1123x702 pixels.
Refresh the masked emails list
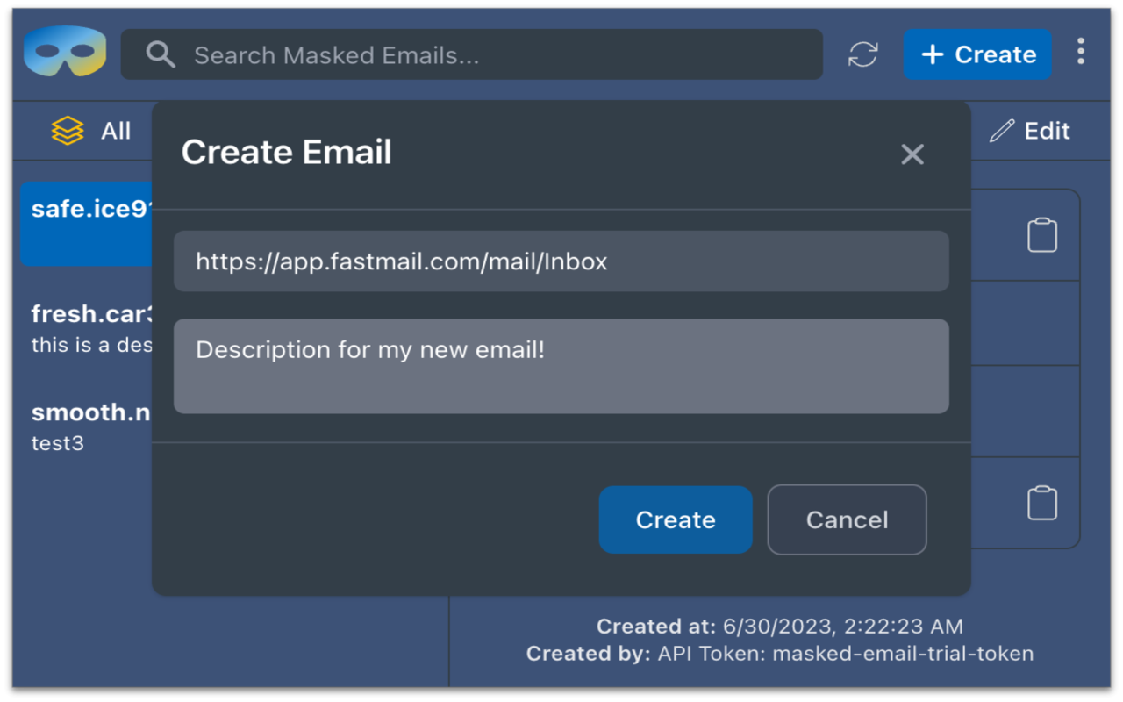pos(863,54)
